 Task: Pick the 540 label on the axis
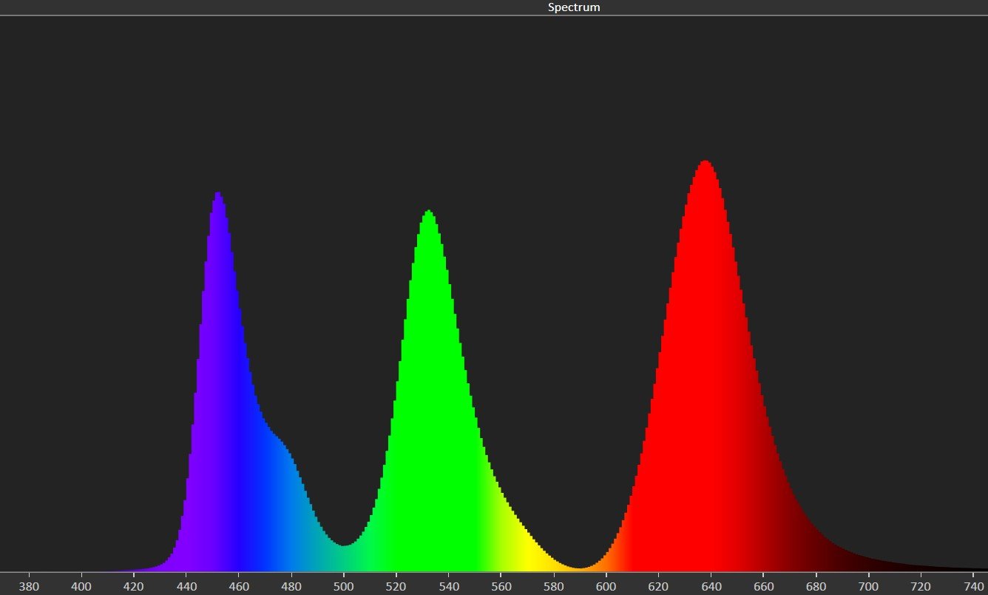449,585
